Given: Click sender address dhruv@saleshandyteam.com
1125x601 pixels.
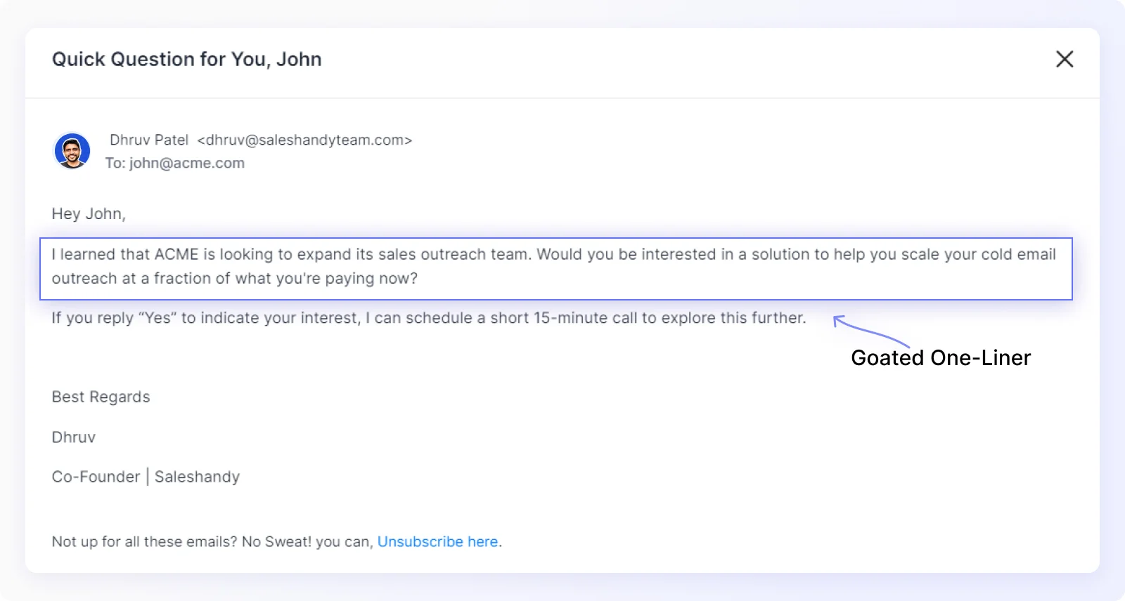Looking at the screenshot, I should [304, 140].
